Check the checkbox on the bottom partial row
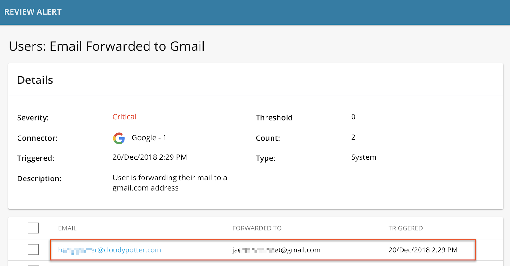This screenshot has height=266, width=510. 33,265
